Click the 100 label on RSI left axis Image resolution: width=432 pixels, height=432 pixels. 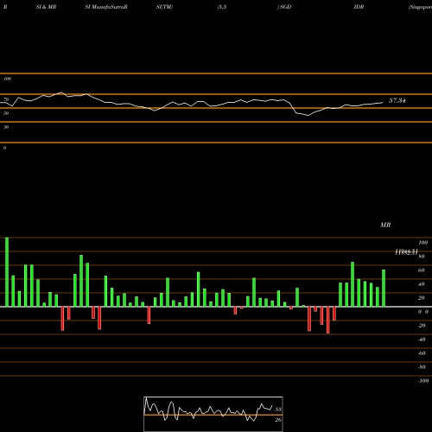[7, 79]
